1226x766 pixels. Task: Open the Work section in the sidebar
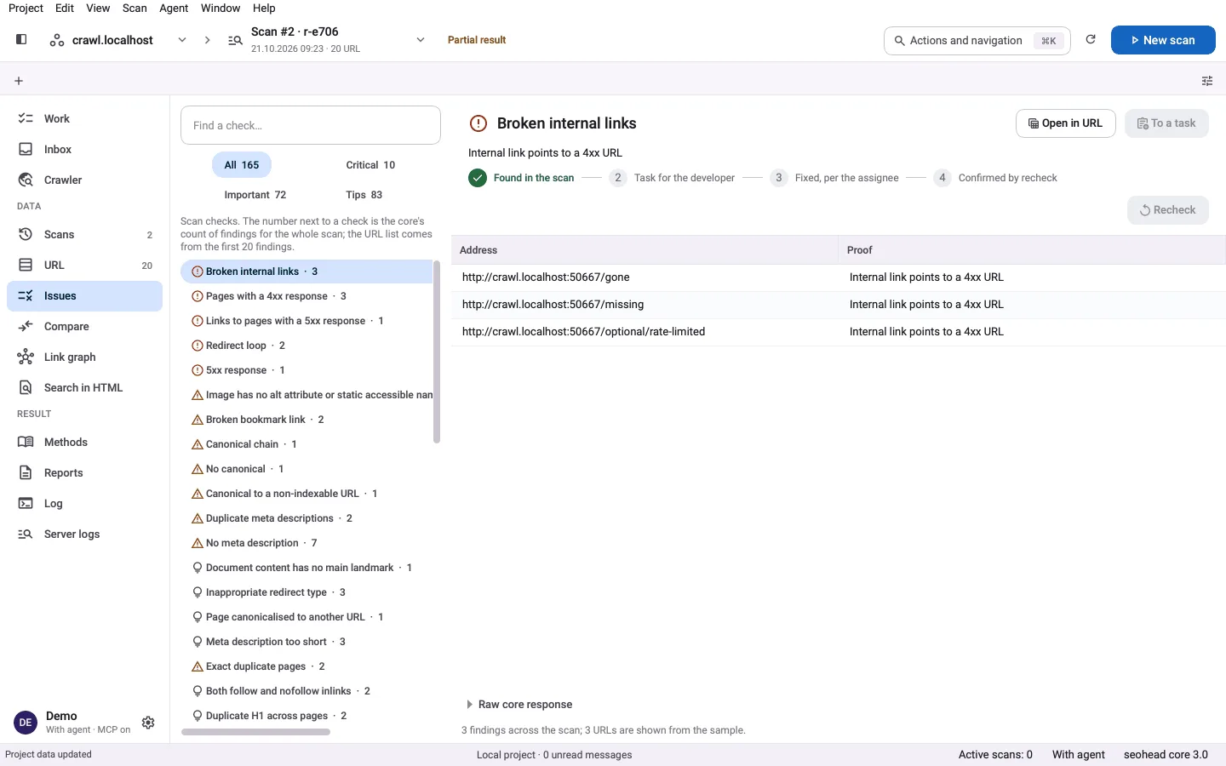(x=84, y=118)
